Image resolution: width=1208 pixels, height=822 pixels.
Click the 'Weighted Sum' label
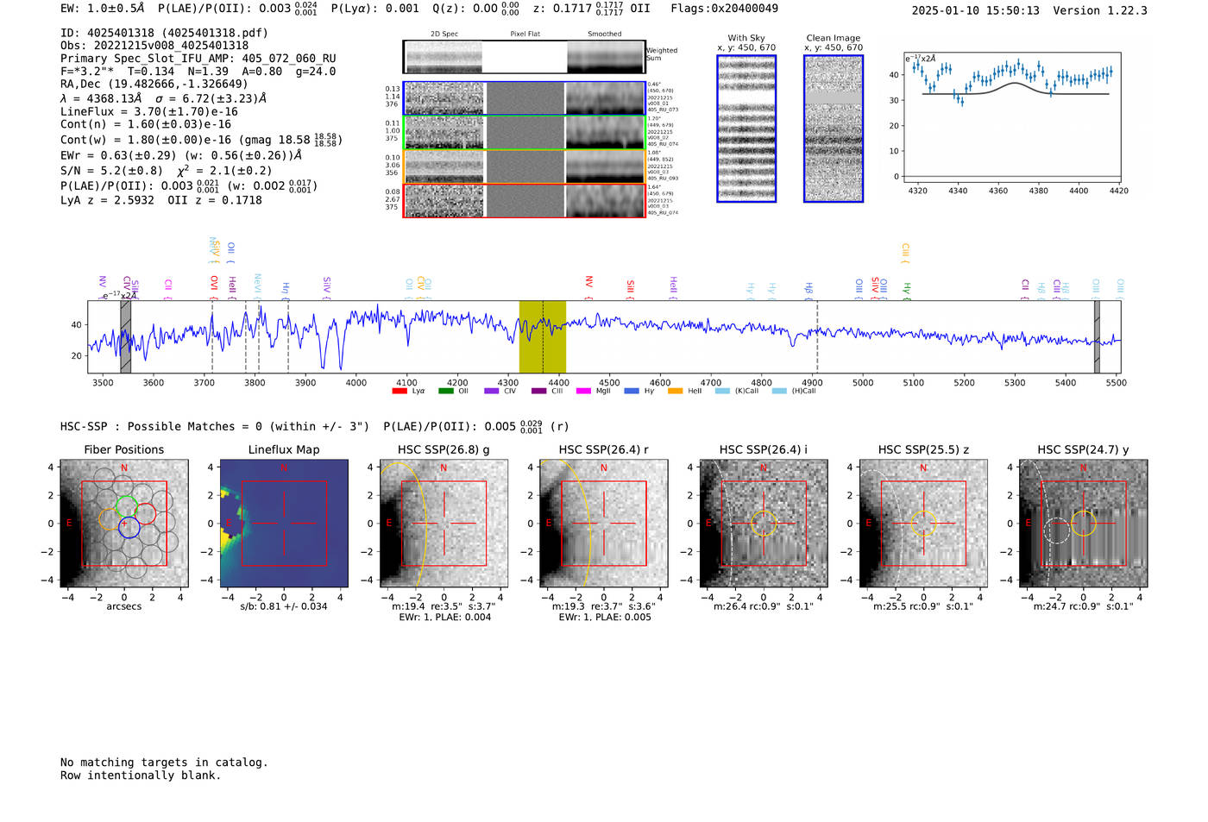[662, 54]
